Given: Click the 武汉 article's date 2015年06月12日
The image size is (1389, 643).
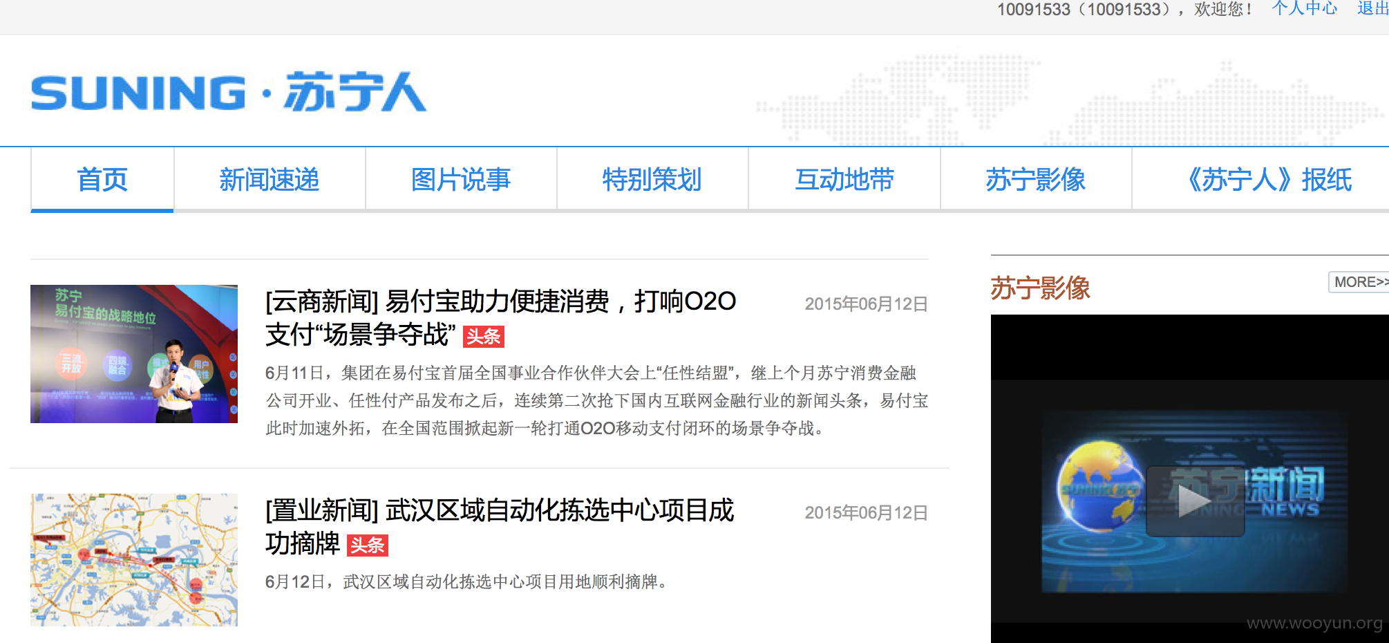Looking at the screenshot, I should (866, 513).
